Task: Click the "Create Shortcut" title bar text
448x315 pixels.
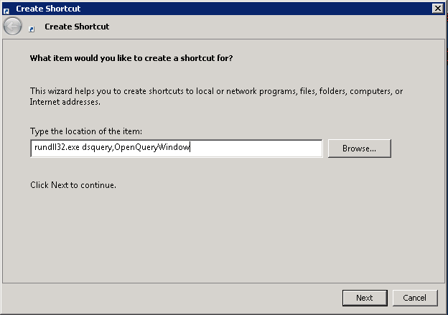Action: [48, 9]
